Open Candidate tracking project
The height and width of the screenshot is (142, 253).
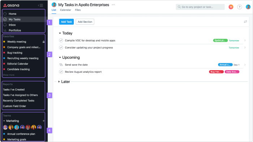point(18,69)
